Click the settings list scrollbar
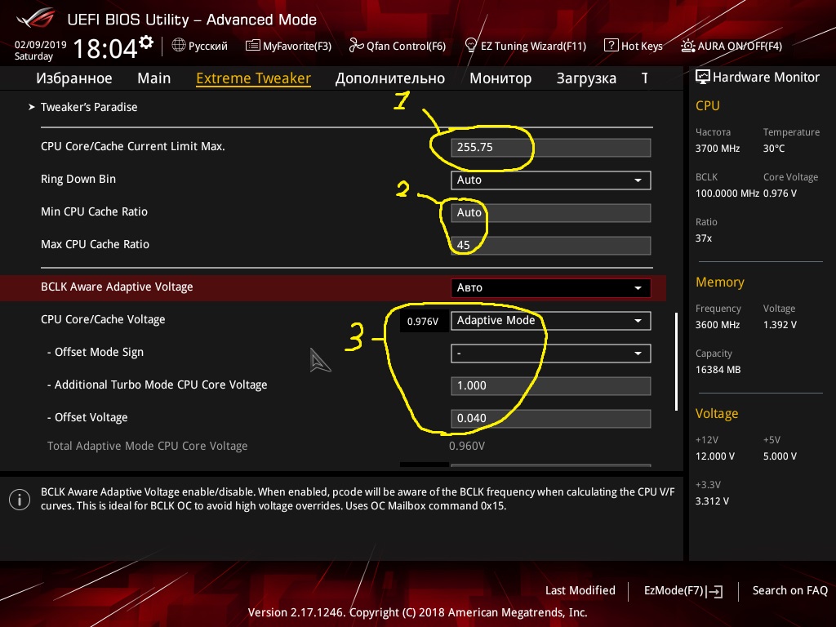This screenshot has height=627, width=836. pos(676,362)
